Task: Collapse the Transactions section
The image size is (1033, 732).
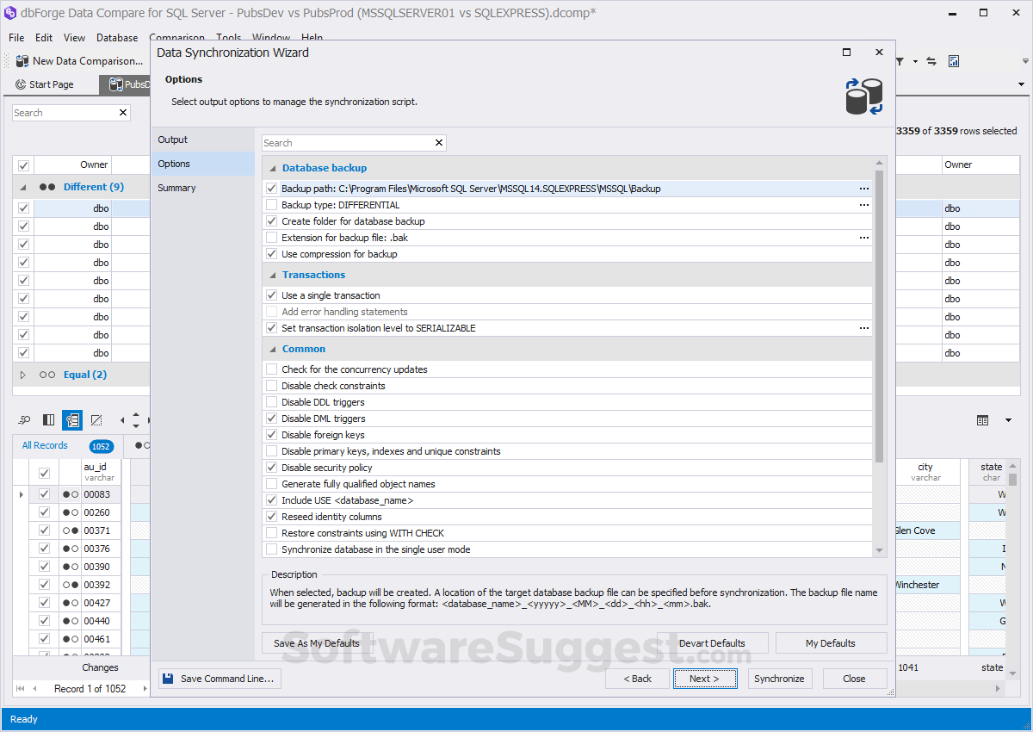Action: click(273, 274)
